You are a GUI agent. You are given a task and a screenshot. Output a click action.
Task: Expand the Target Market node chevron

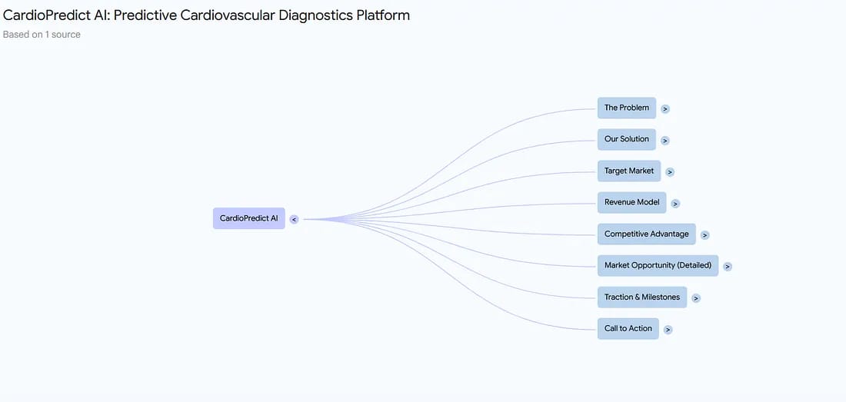670,172
